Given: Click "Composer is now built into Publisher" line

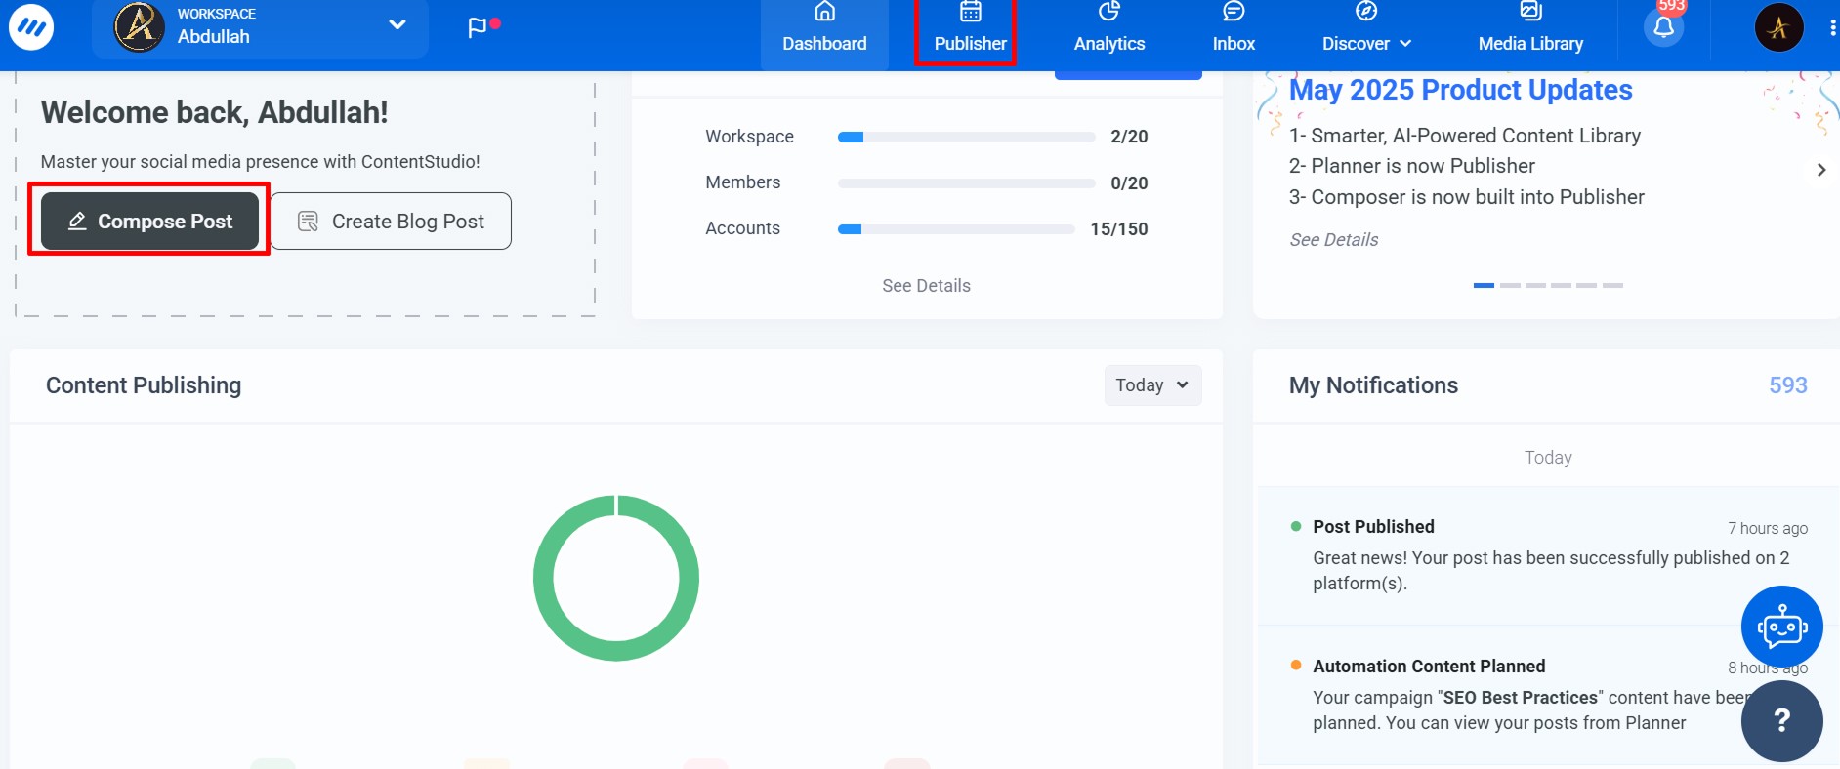Looking at the screenshot, I should [x=1467, y=197].
